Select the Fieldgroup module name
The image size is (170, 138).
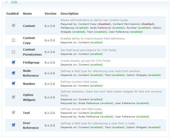point(31,63)
